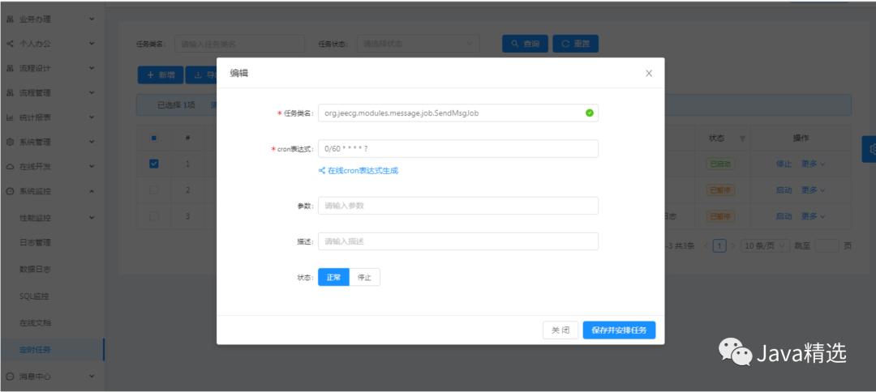
Task: Collapse the 系统监控 menu chevron
Action: pyautogui.click(x=92, y=191)
